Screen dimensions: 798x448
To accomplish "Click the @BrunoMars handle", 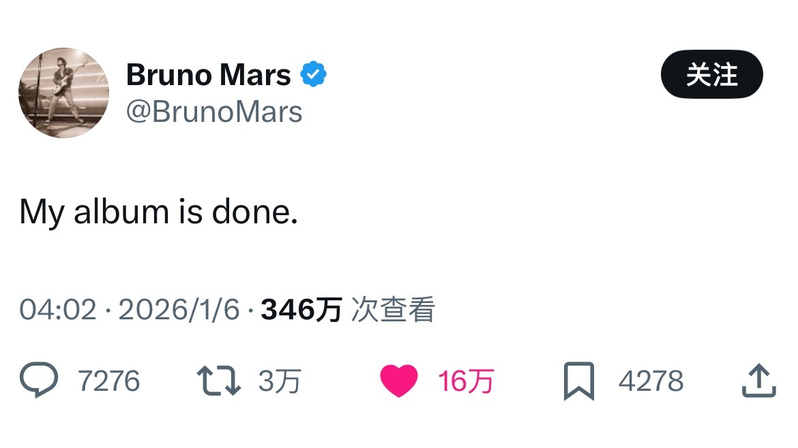I will pos(214,112).
